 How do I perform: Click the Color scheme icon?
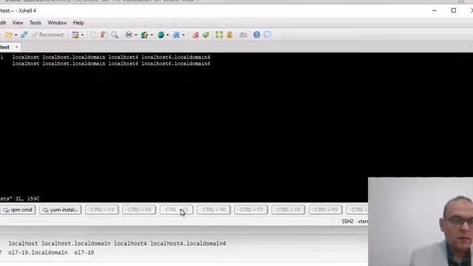145,35
